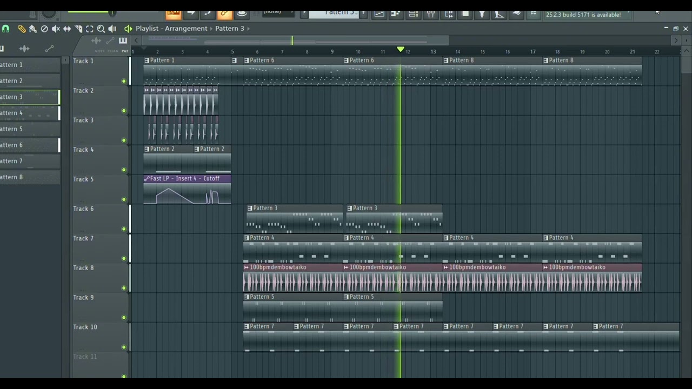Select the Slice tool

point(78,29)
